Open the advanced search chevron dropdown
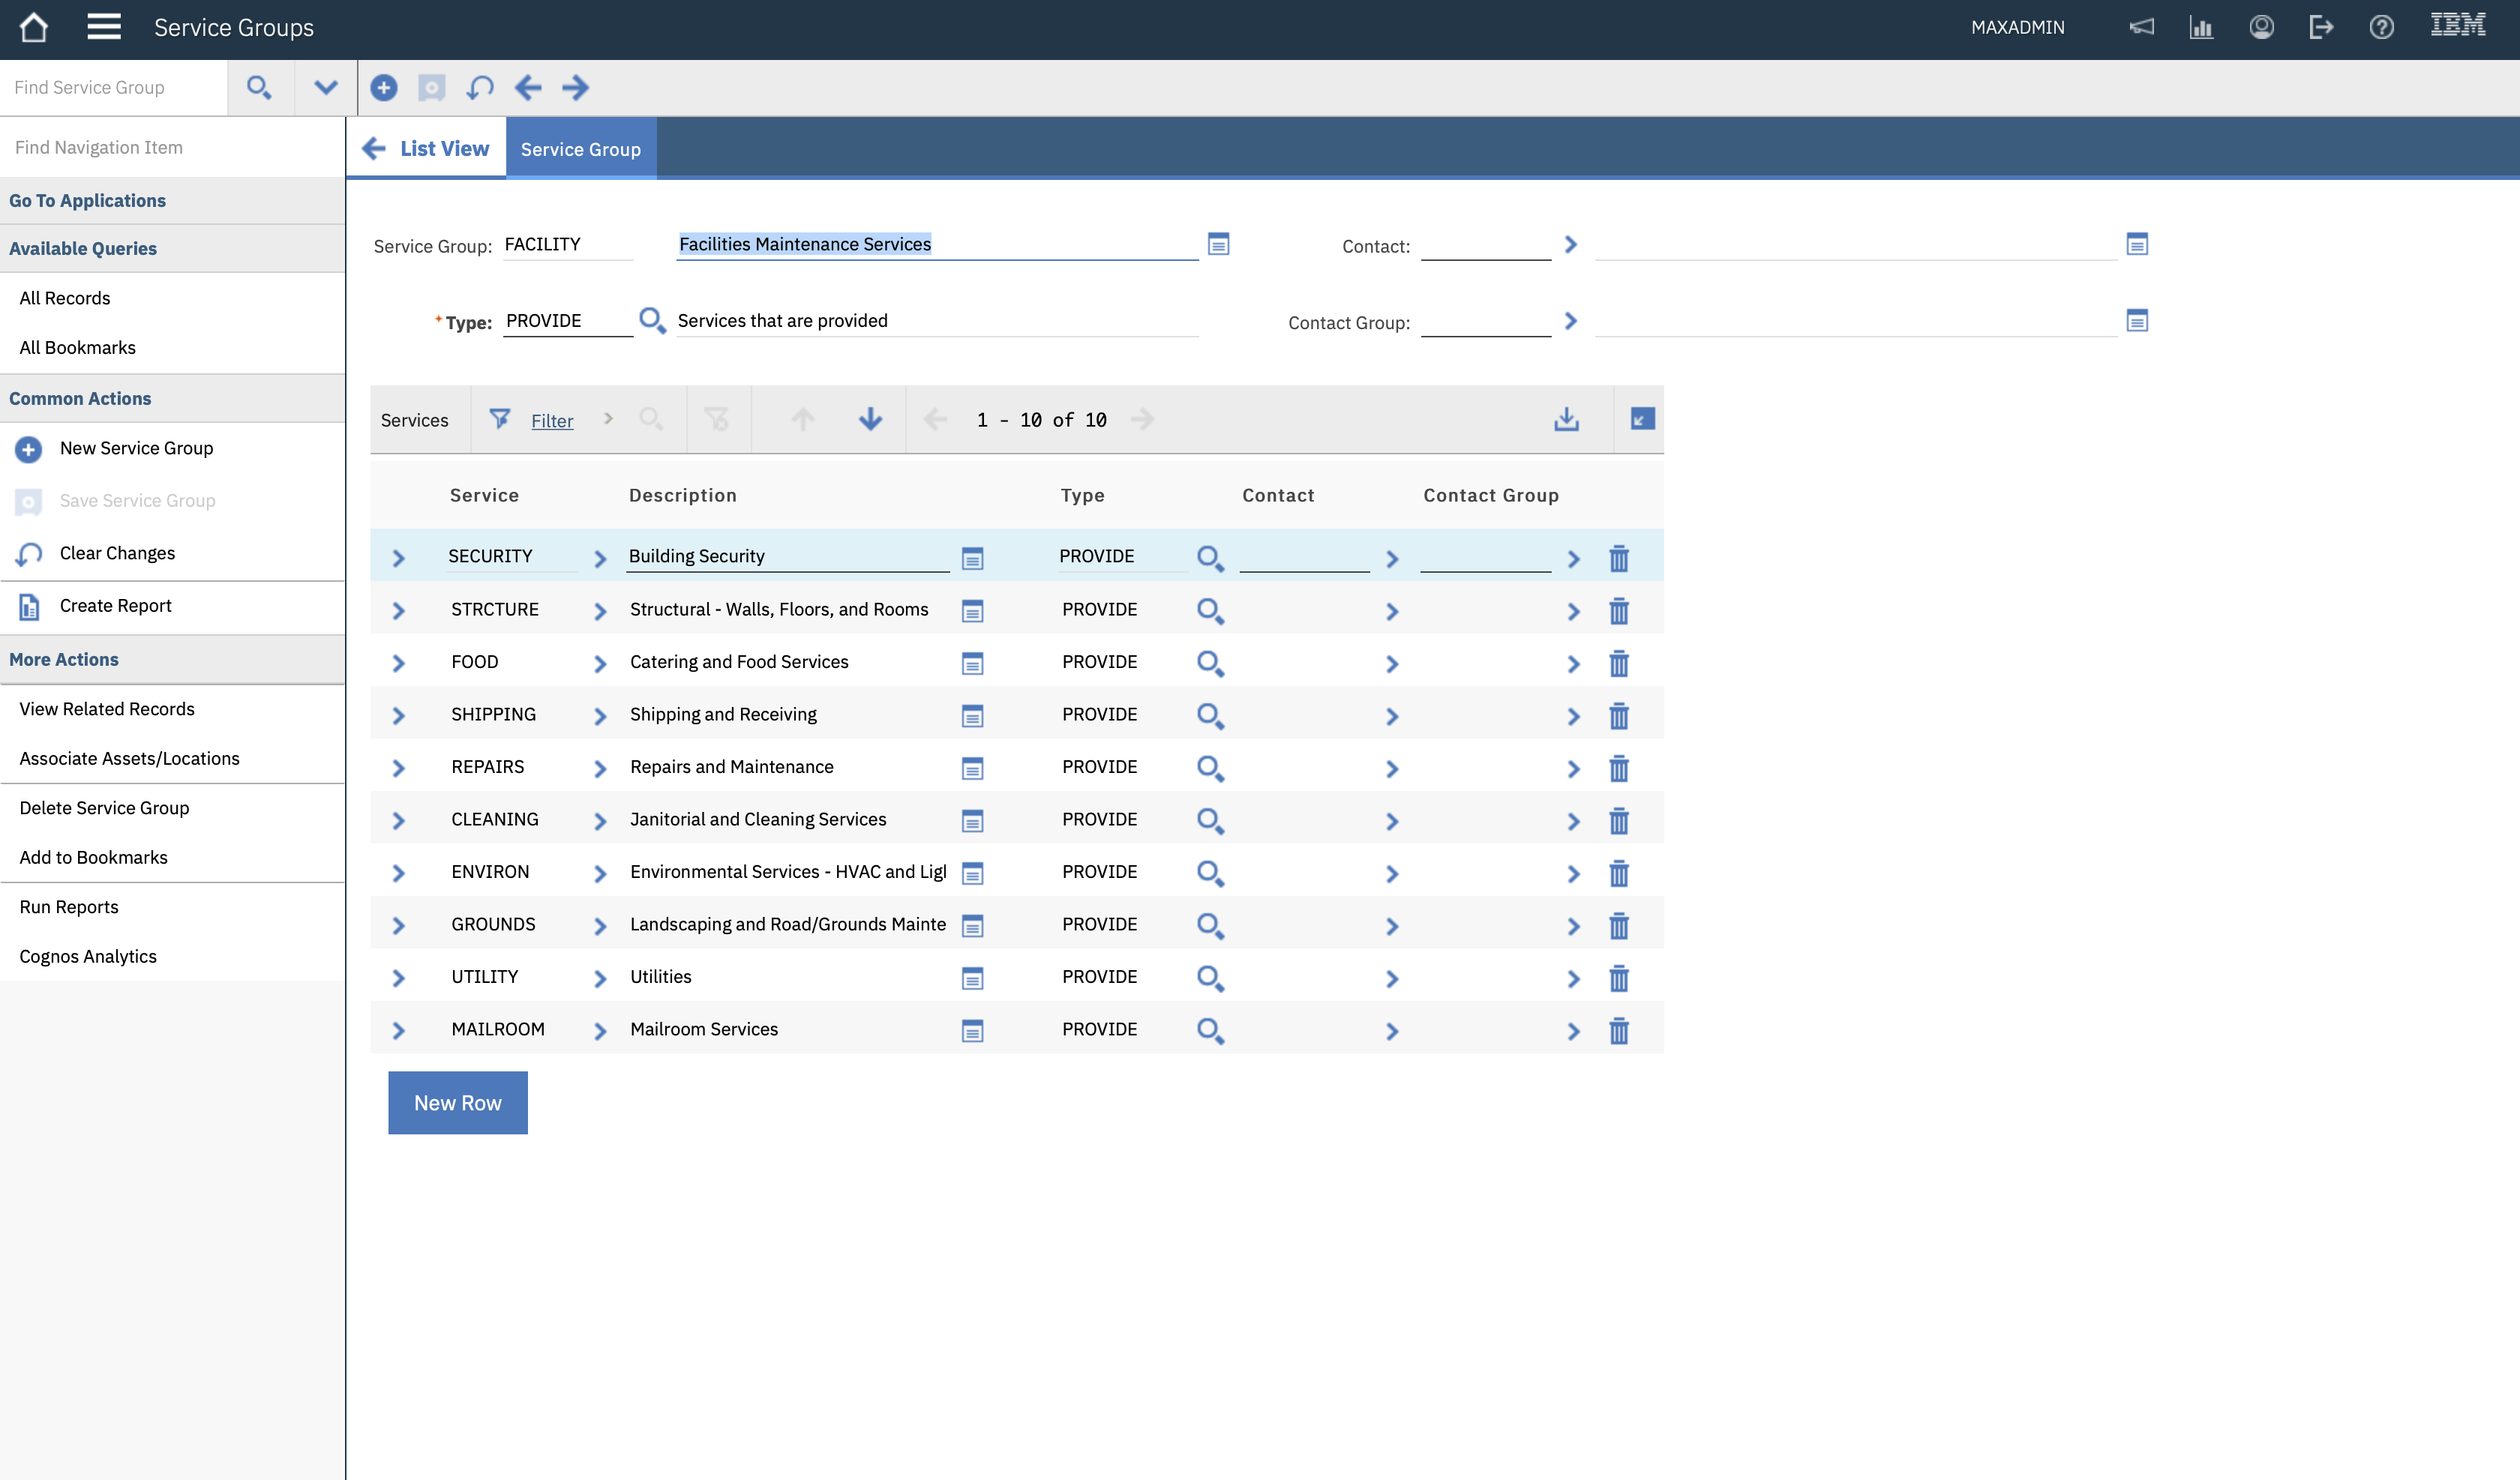 click(324, 88)
